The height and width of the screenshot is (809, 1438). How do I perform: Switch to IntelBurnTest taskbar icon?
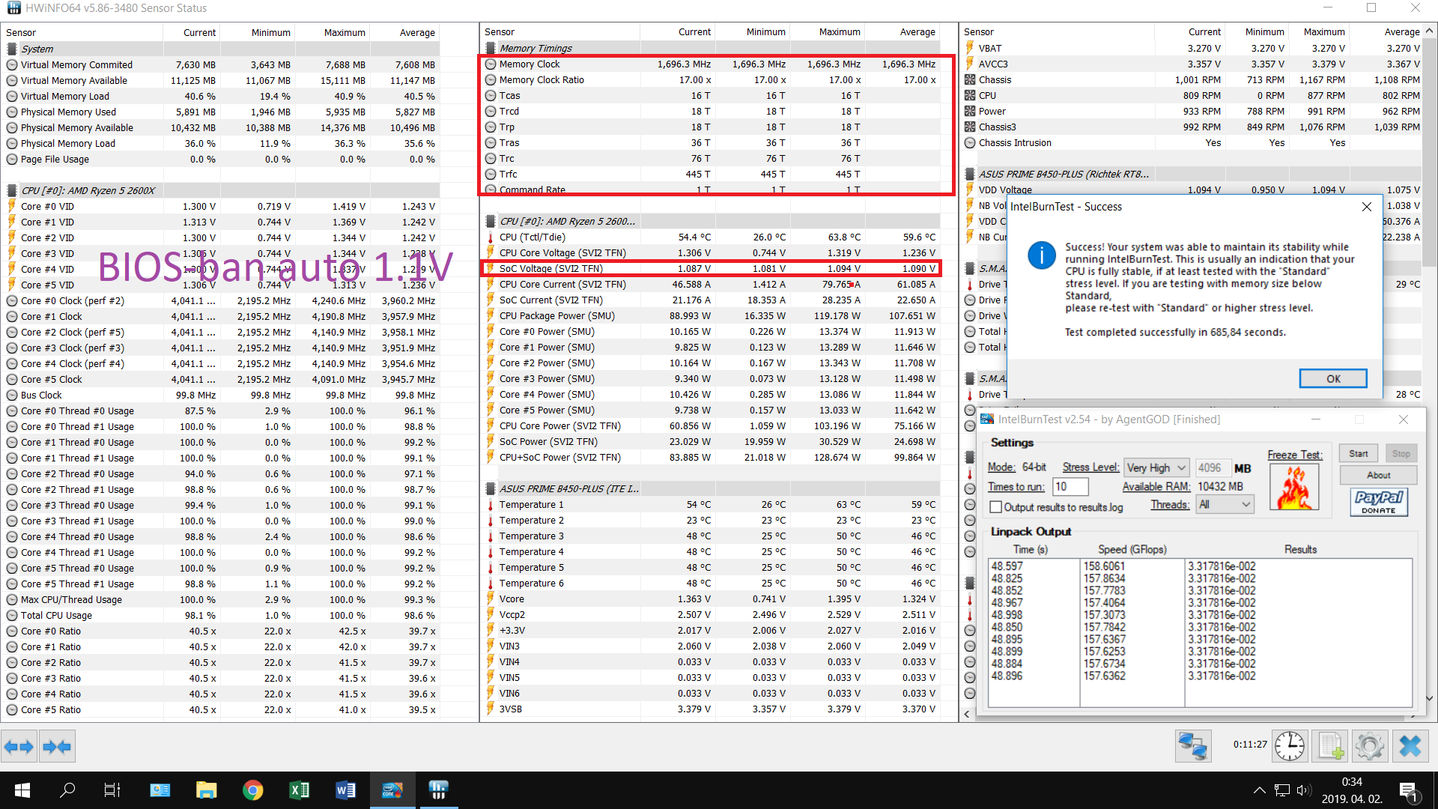click(x=392, y=790)
